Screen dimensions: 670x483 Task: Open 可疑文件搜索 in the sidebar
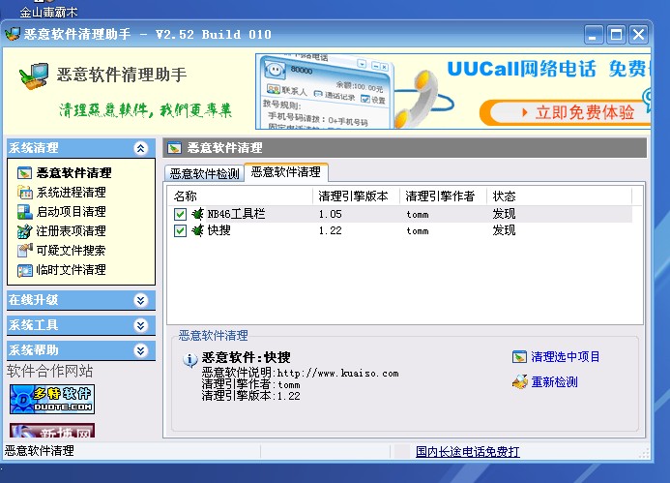[x=71, y=251]
